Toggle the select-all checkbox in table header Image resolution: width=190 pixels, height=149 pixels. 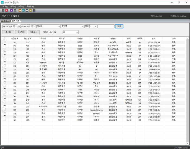pyautogui.click(x=4, y=38)
